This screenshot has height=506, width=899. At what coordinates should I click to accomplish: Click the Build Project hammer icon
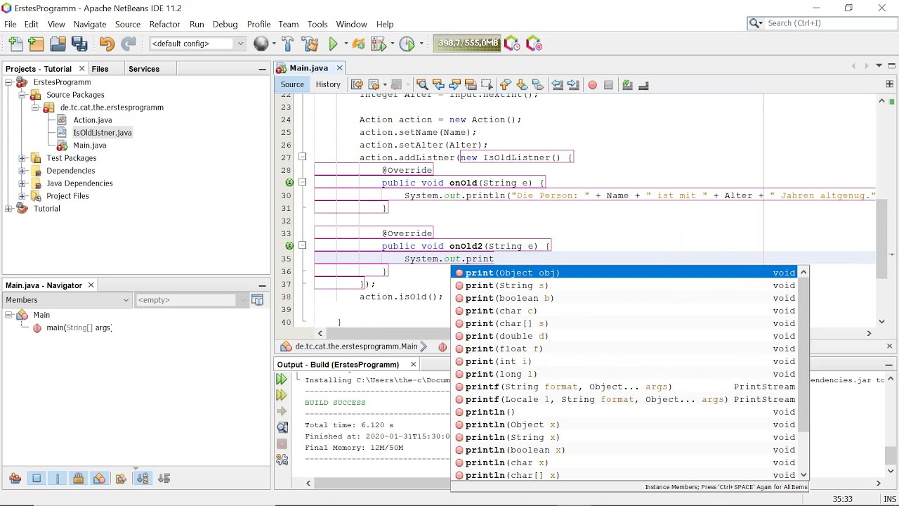[x=287, y=44]
